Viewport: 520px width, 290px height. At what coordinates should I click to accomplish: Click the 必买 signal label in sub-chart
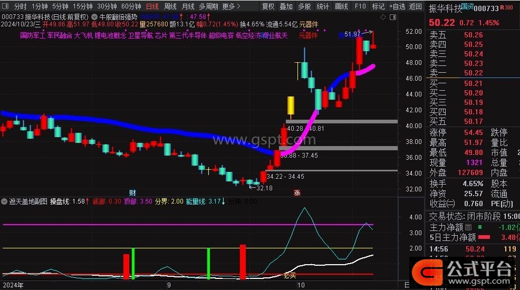[x=290, y=275]
